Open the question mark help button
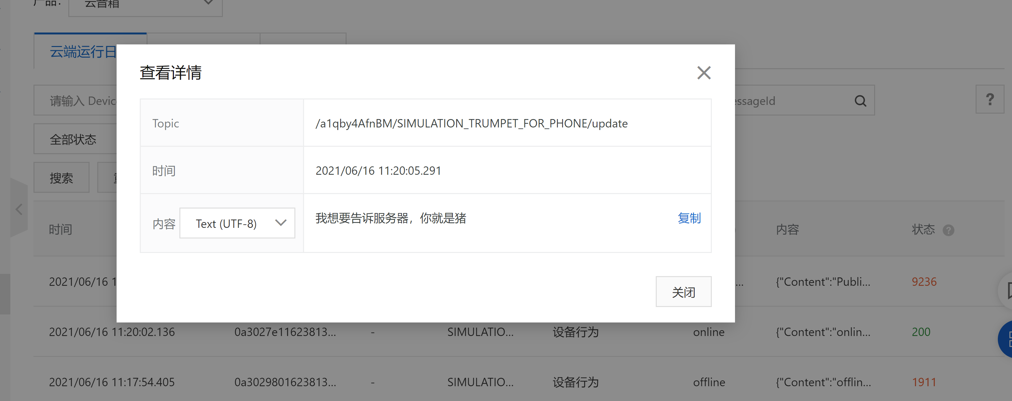The image size is (1012, 401). [x=989, y=100]
